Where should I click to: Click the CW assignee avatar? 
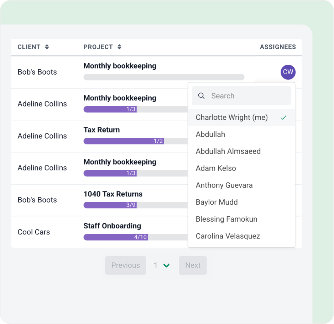point(288,72)
